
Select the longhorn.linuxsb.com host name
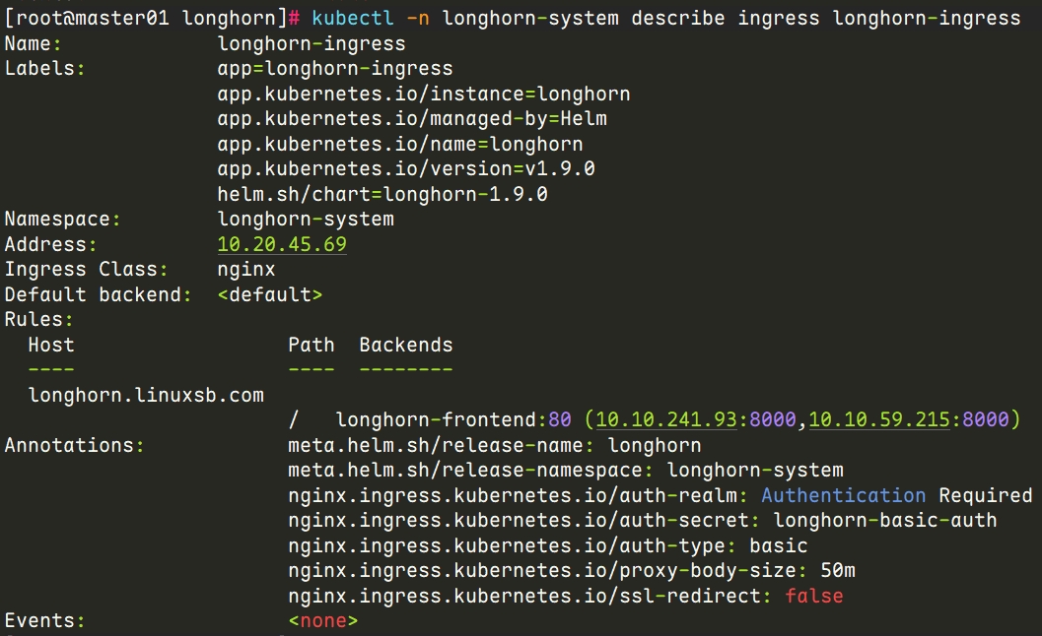[x=146, y=395]
